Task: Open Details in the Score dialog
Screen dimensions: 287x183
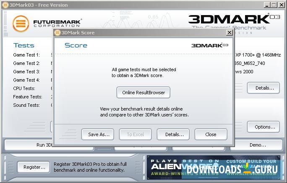Action: click(x=173, y=134)
